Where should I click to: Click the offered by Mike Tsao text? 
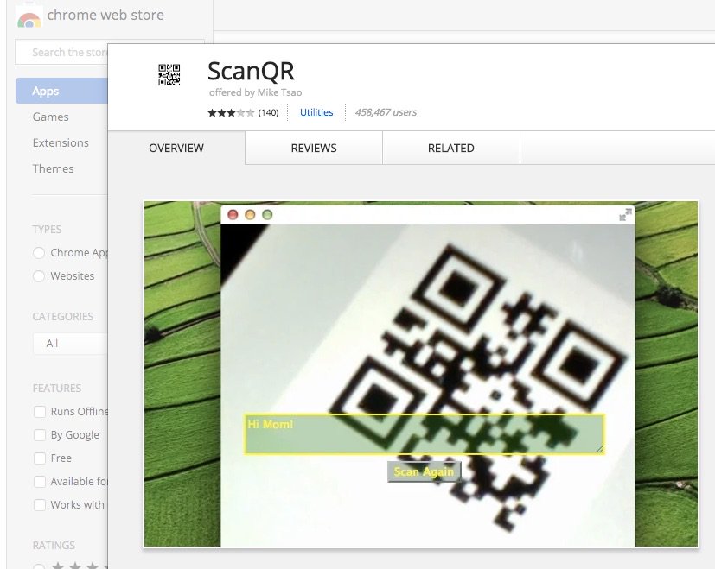[255, 92]
